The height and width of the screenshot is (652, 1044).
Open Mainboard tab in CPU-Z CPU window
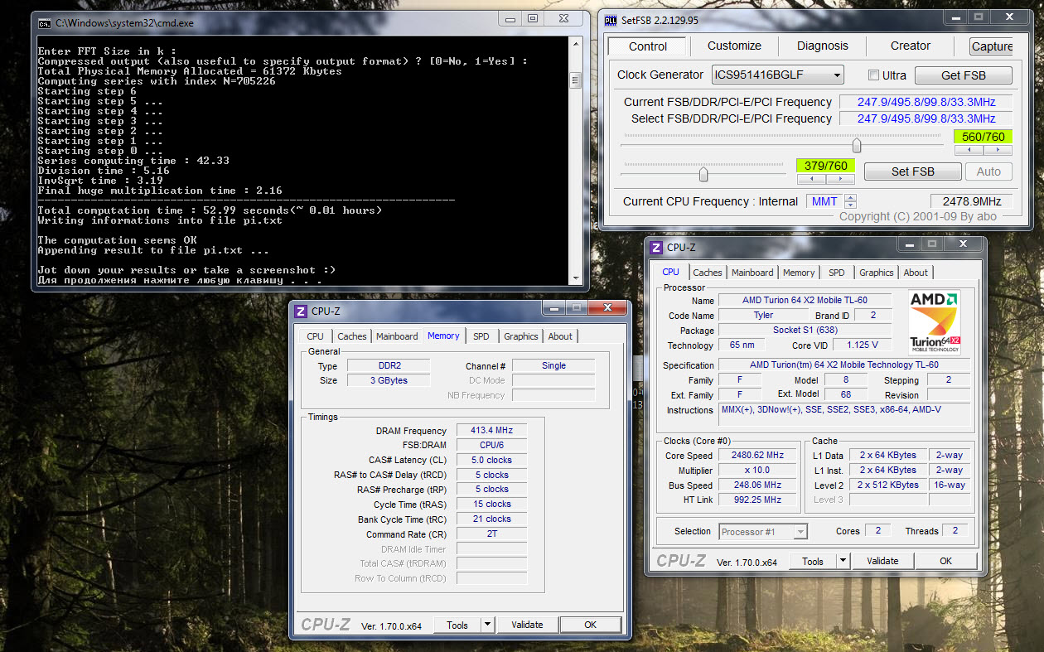point(752,273)
